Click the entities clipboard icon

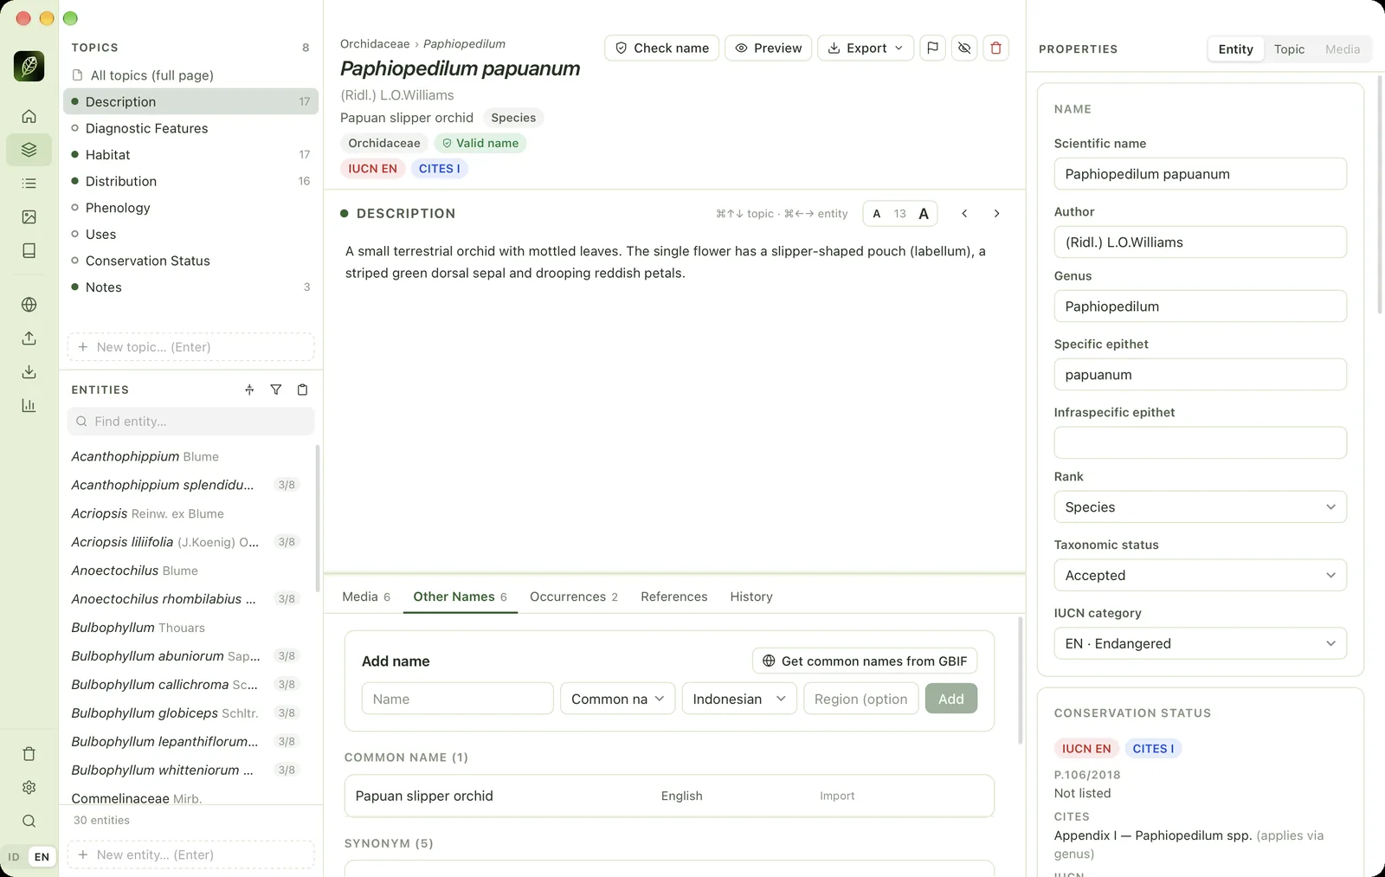[x=302, y=390]
